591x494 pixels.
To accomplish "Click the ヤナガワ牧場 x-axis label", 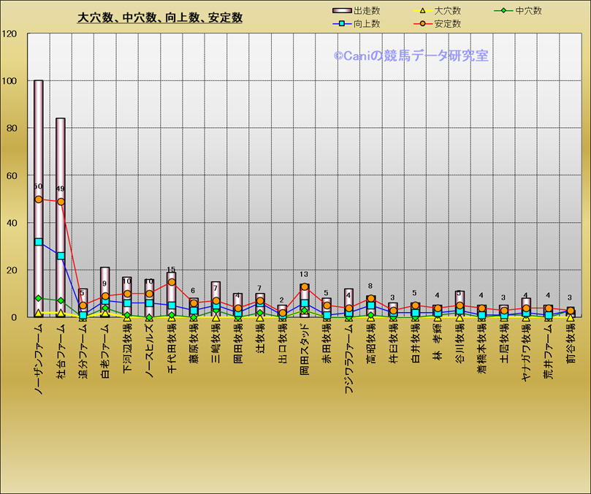I will click(525, 354).
